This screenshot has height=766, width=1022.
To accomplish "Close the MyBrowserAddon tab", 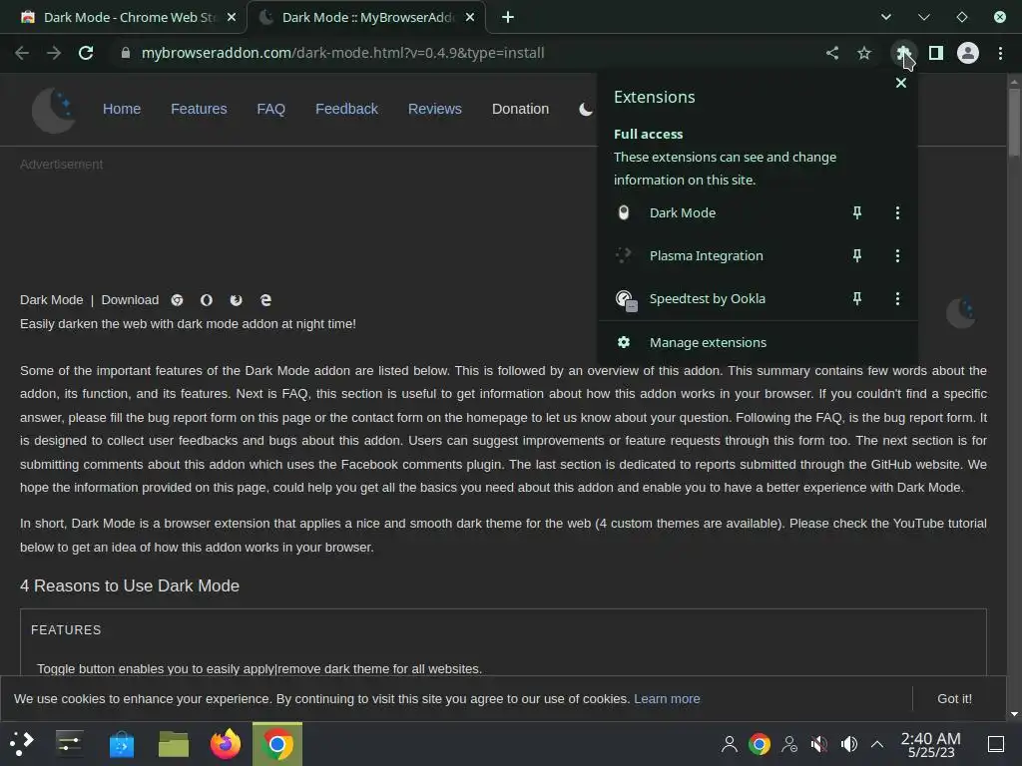I will 470,18.
